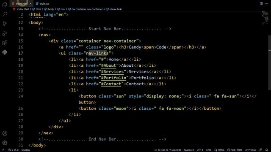Image resolution: width=271 pixels, height=152 pixels.
Task: Click the editor minimap
Action: pos(265,18)
